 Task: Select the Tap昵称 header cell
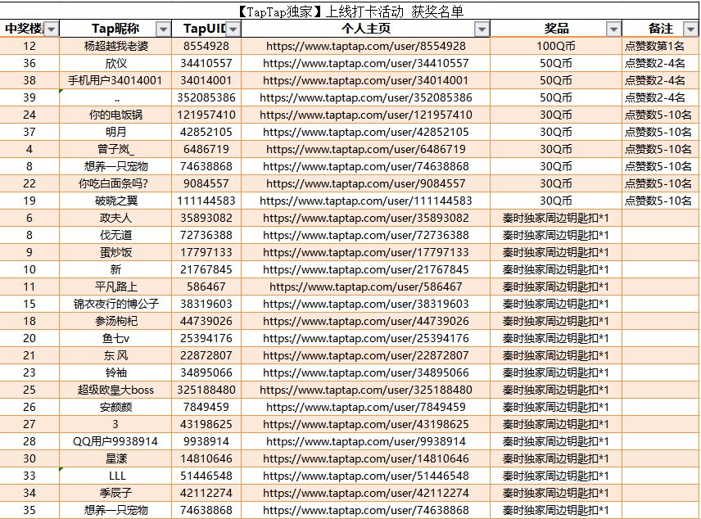(115, 29)
